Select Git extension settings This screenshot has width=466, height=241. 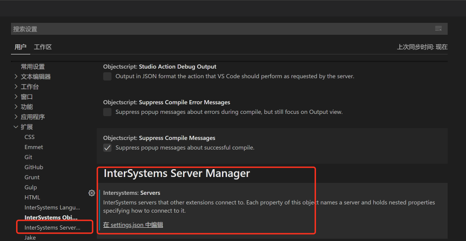click(x=28, y=157)
